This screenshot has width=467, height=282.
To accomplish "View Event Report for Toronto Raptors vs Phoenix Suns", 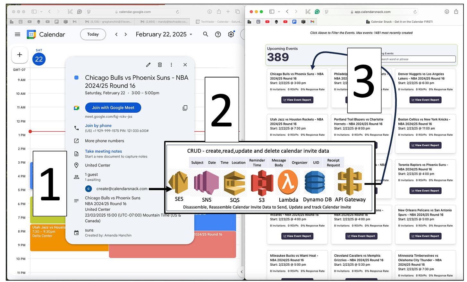I will coord(426,191).
